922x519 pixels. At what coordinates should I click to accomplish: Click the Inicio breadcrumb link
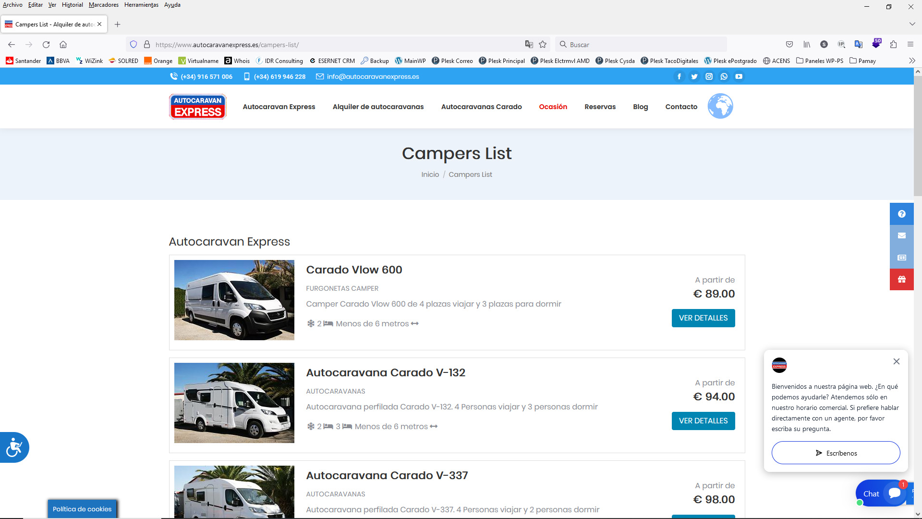click(x=430, y=174)
